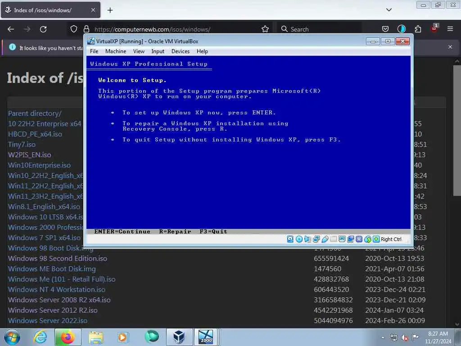Open the Firefox hamburger application menu

point(450,29)
